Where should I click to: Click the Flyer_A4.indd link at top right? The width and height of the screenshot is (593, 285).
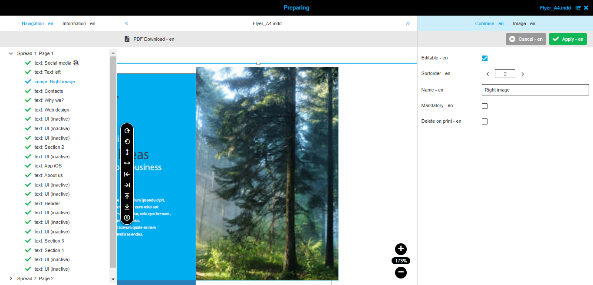pos(555,8)
